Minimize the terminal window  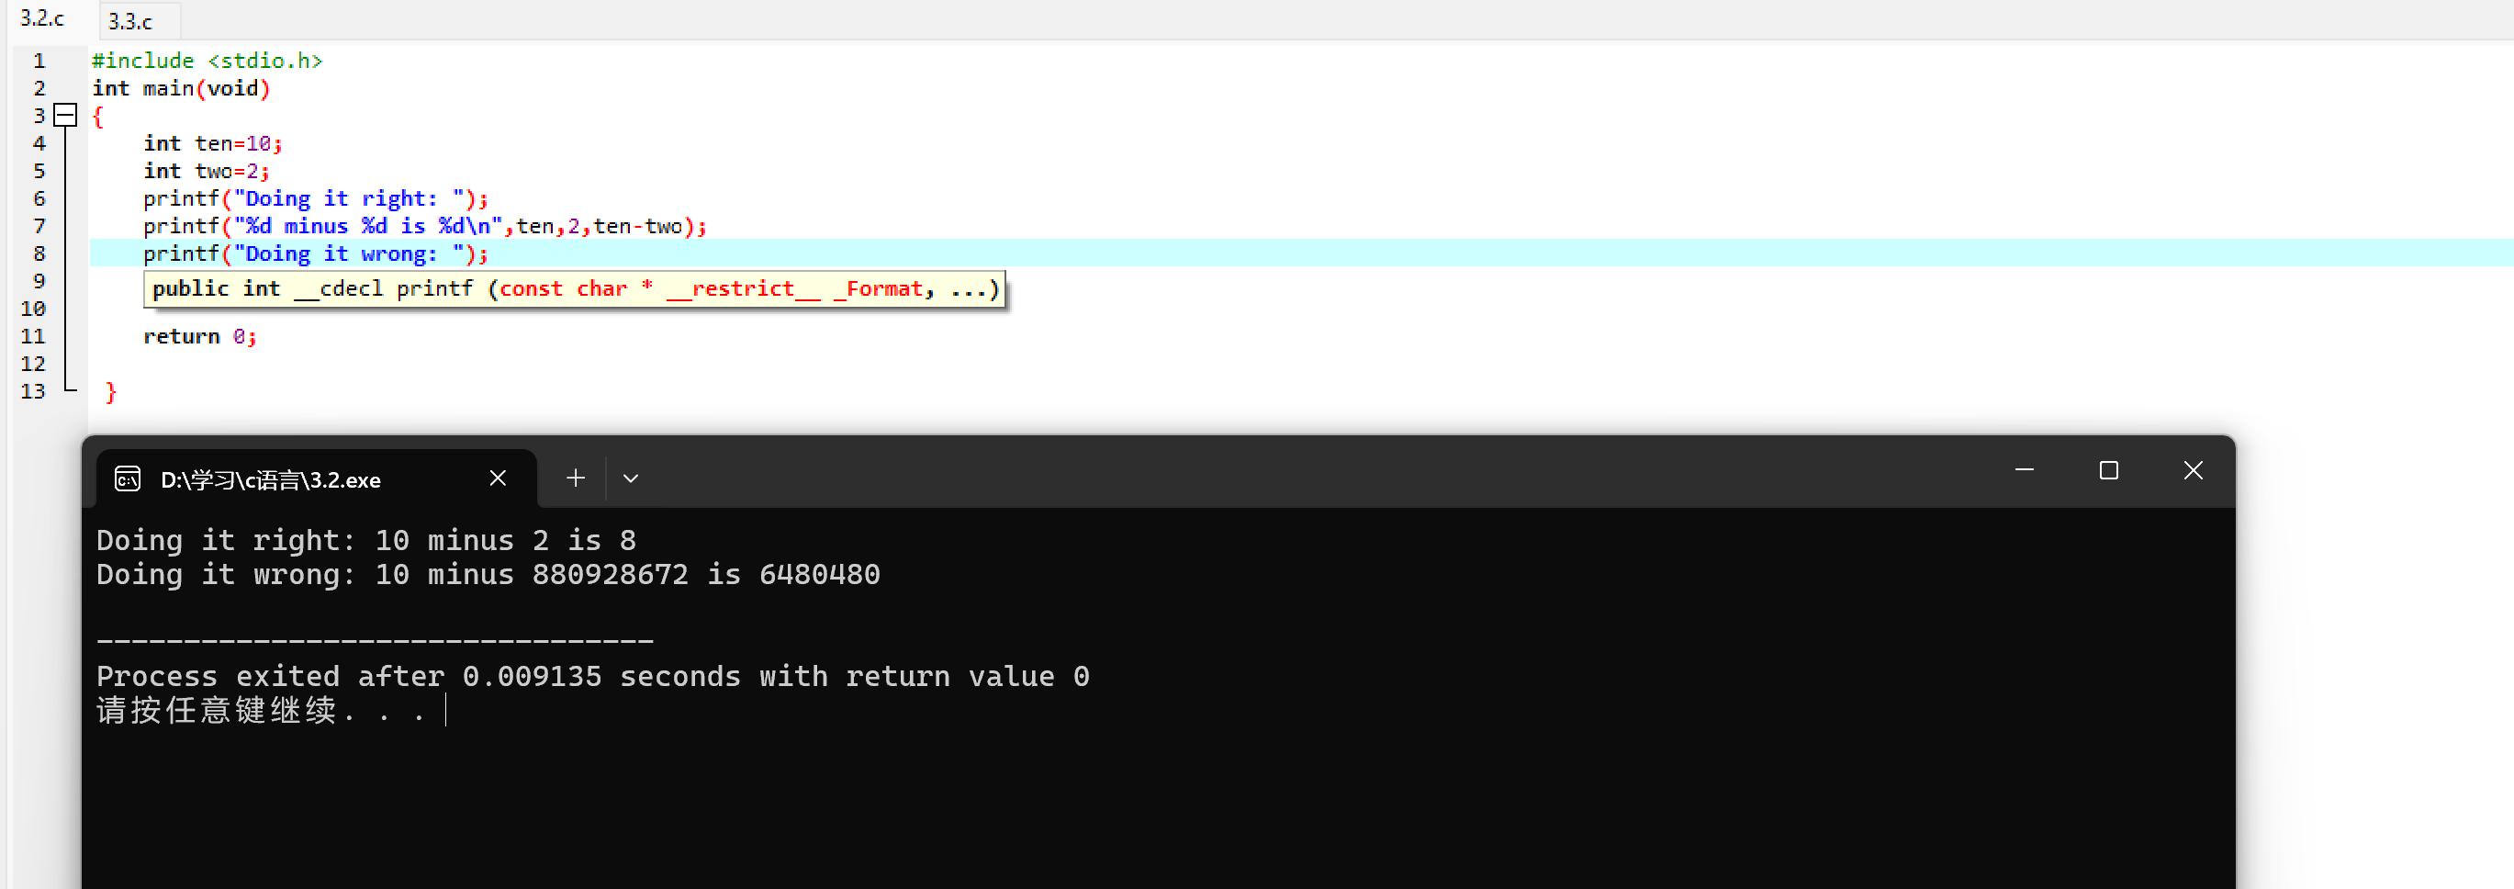[x=2025, y=470]
